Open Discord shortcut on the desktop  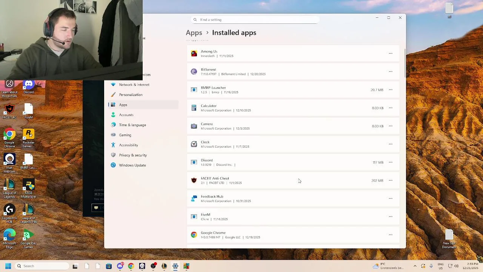29,87
